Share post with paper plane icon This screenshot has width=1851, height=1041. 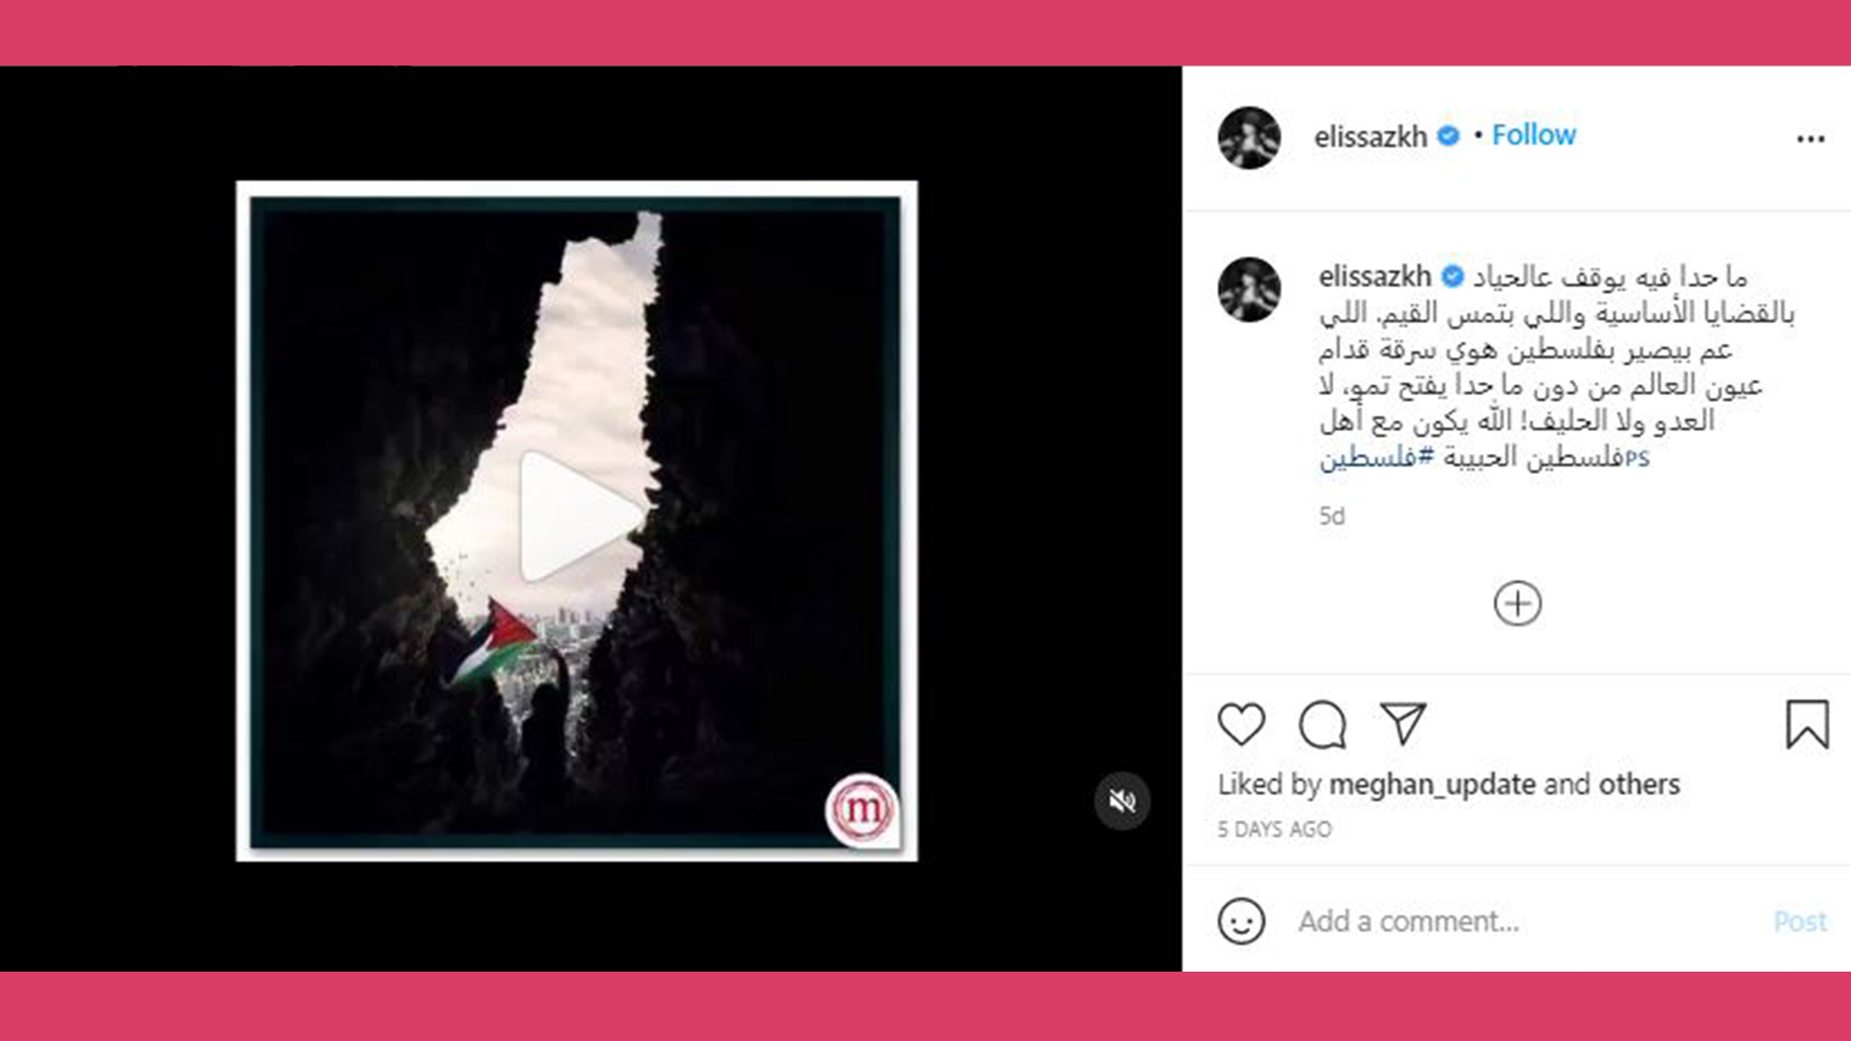[x=1403, y=723]
